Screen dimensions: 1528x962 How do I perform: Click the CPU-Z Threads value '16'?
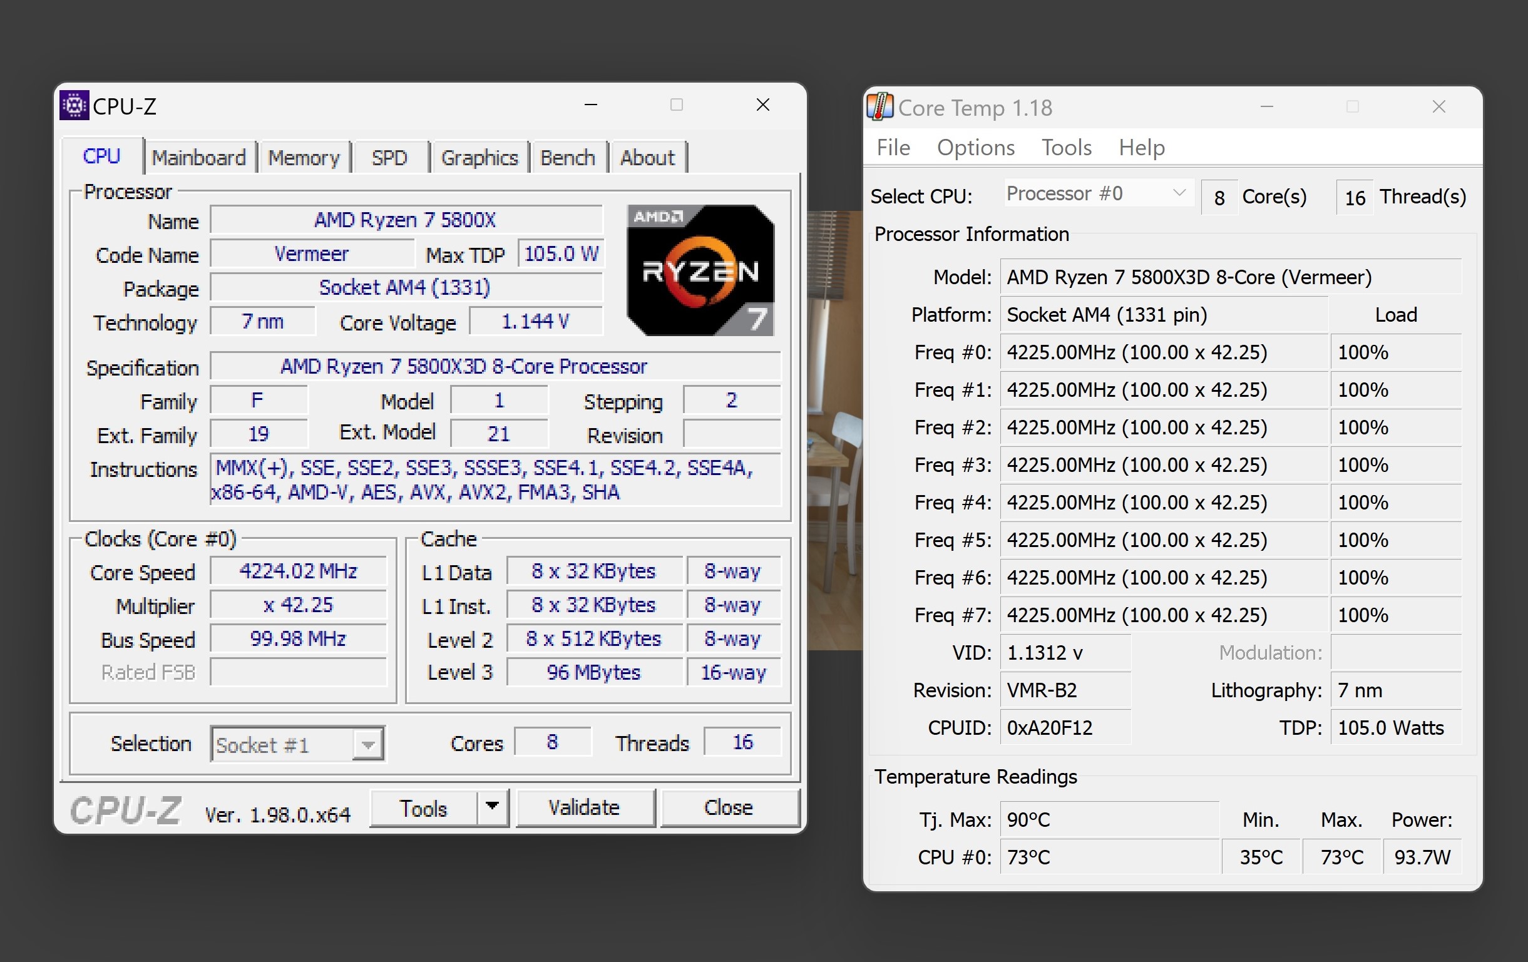pyautogui.click(x=742, y=742)
